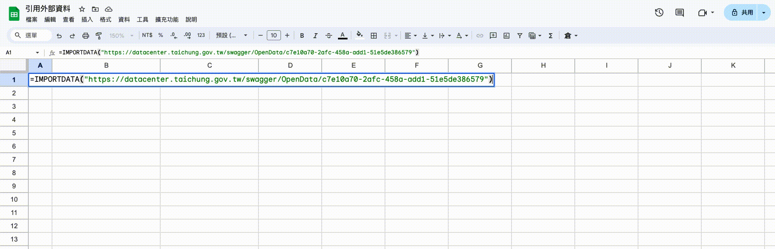Click the merge cells icon
This screenshot has height=249, width=775.
point(387,36)
